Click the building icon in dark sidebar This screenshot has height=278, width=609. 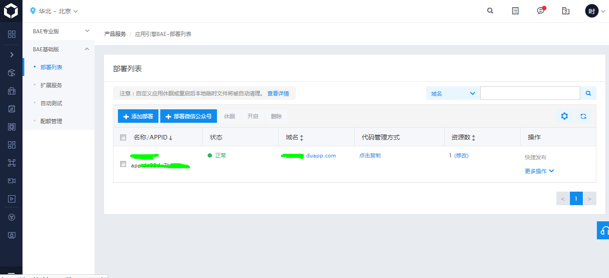point(12,91)
